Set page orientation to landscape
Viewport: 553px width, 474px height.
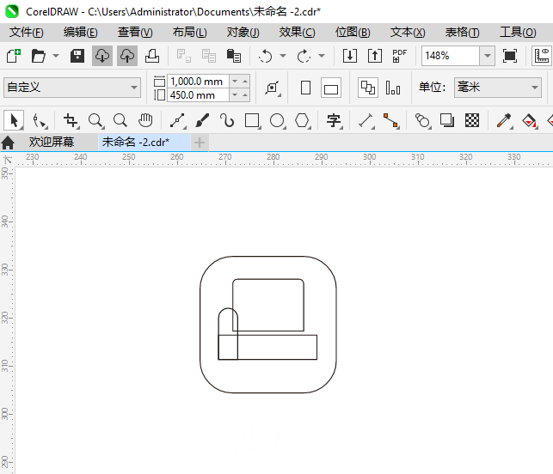[331, 88]
